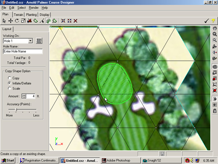Open the File menu
Image resolution: width=218 pixels, height=164 pixels.
(4, 8)
